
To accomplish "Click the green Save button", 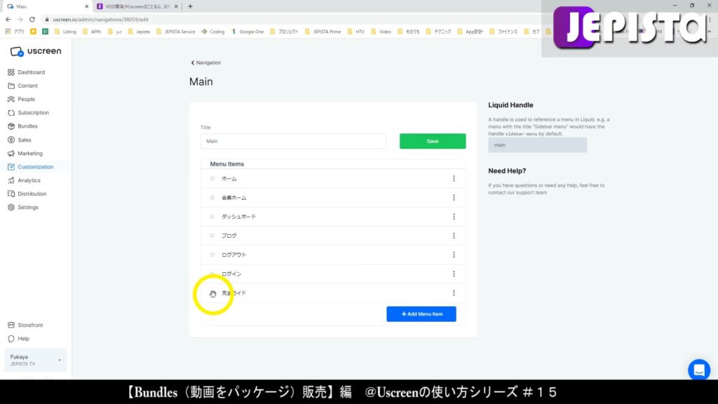I will pyautogui.click(x=433, y=141).
